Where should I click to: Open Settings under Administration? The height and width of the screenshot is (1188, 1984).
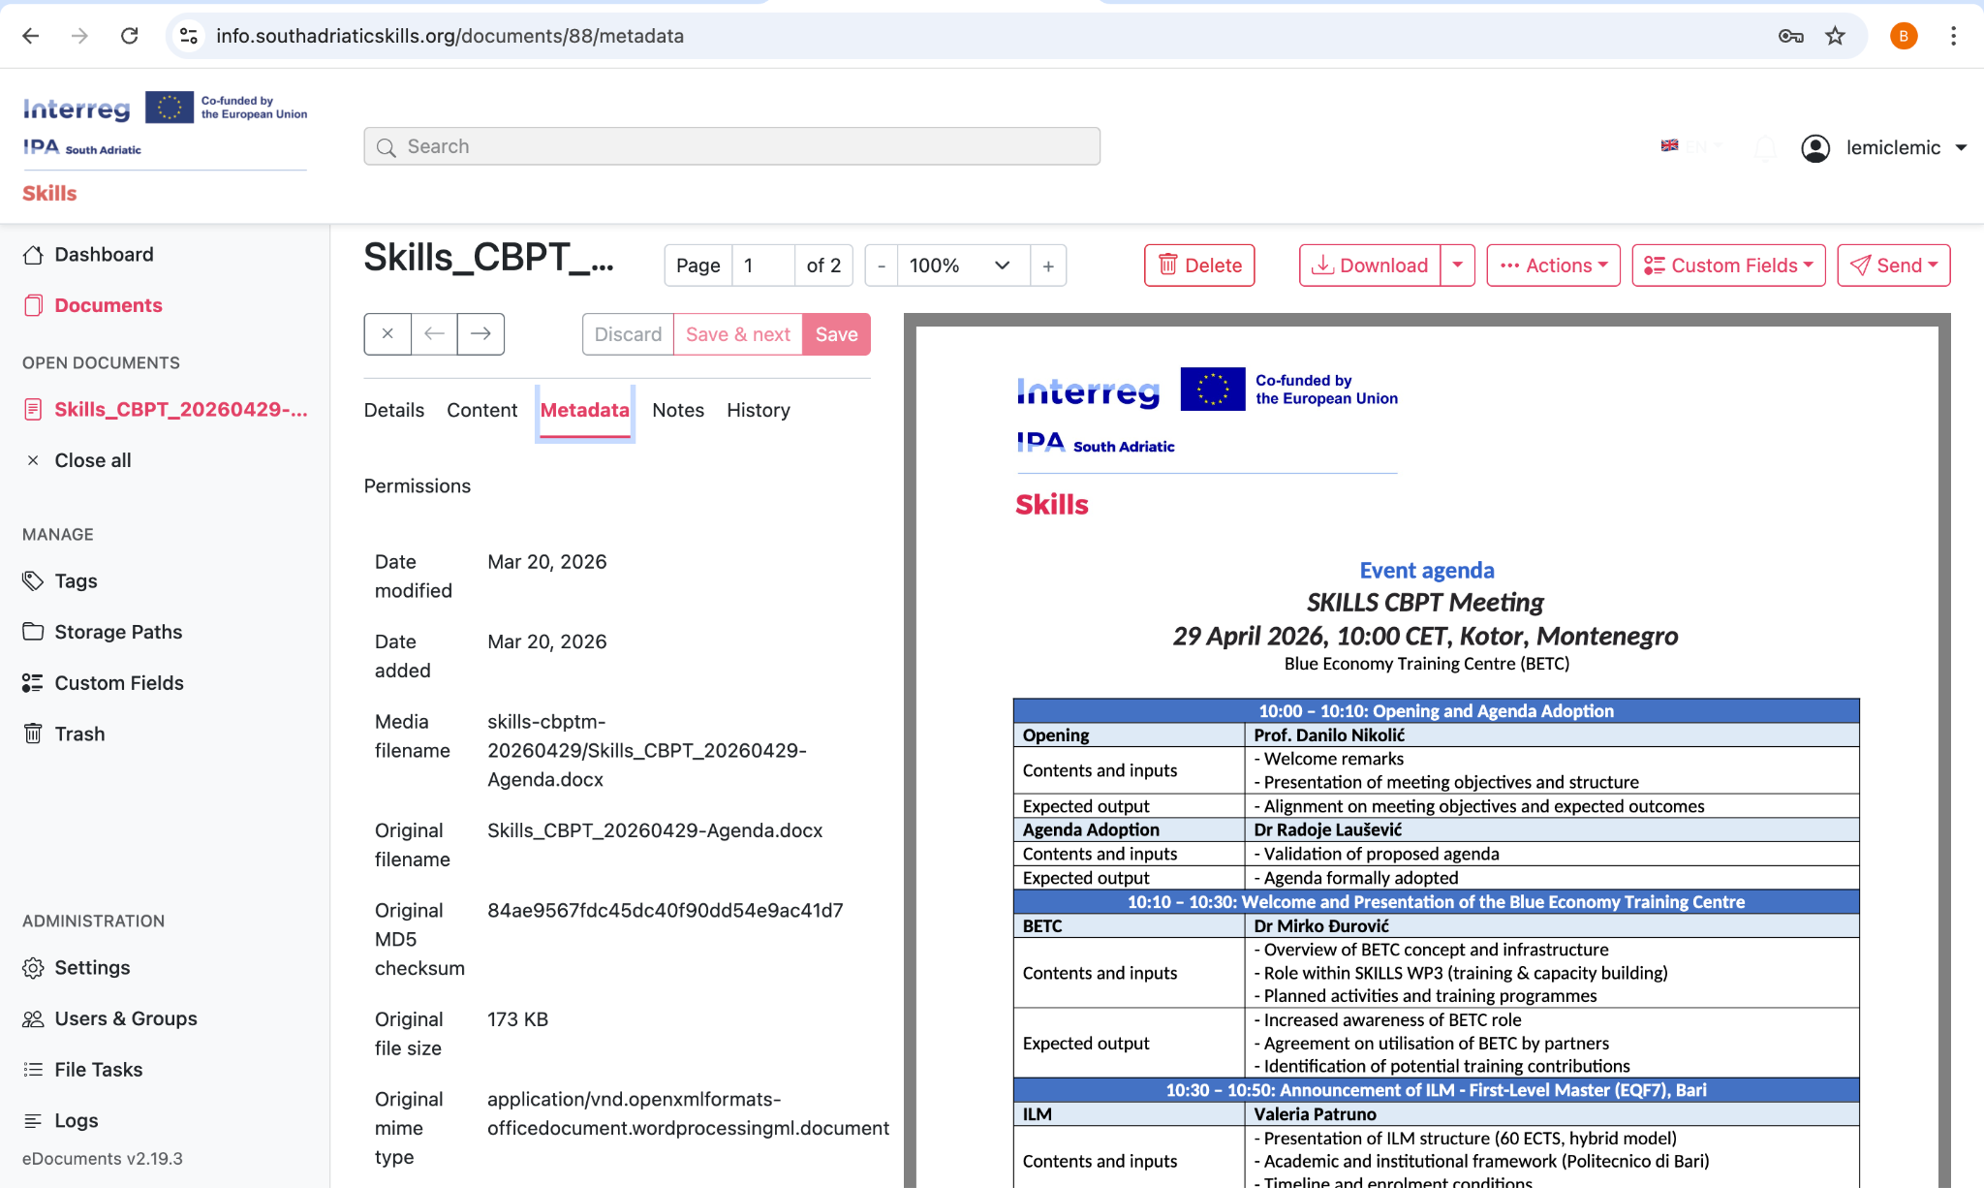[x=92, y=967]
